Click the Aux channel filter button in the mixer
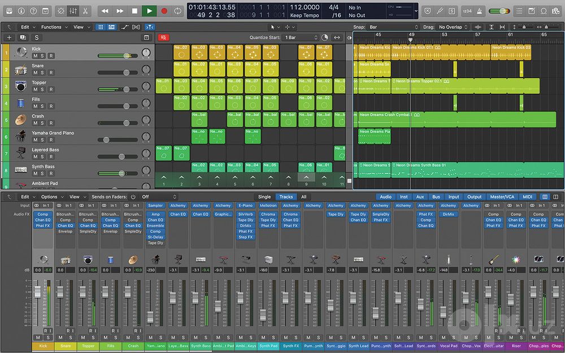Viewport: 565px width, 353px height. click(420, 197)
